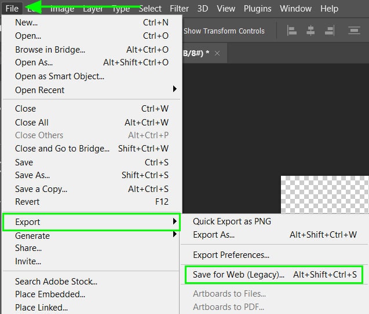This screenshot has height=314, width=369.
Task: Close the document tab
Action: tap(217, 53)
